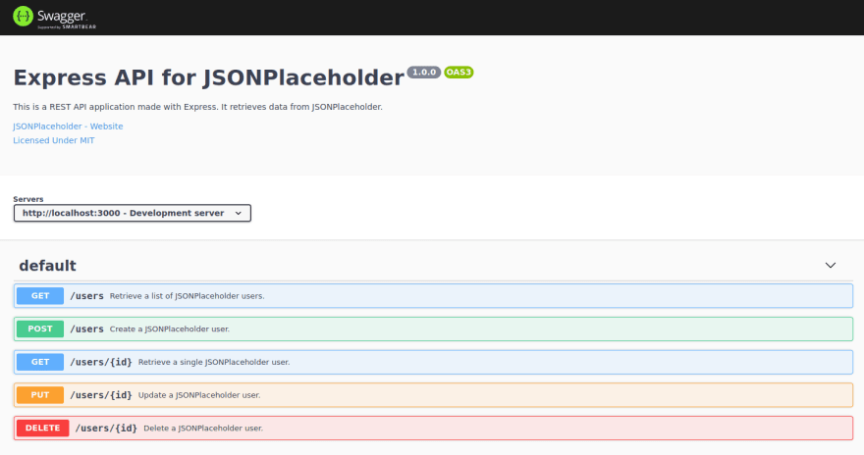The image size is (864, 455).
Task: Expand 'Create a JSONPlaceholder user' operation
Action: (433, 329)
